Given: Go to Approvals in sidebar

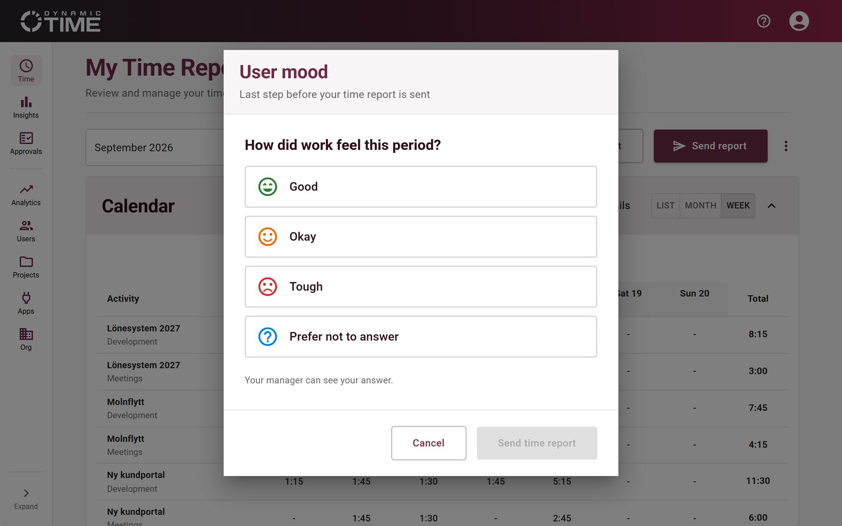Looking at the screenshot, I should coord(26,143).
